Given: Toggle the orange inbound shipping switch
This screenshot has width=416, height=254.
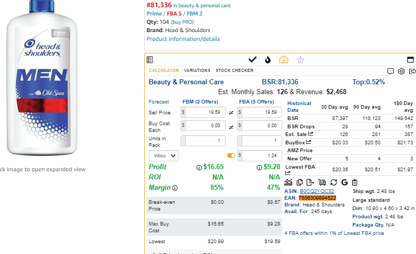Looking at the screenshot, I should (x=231, y=156).
